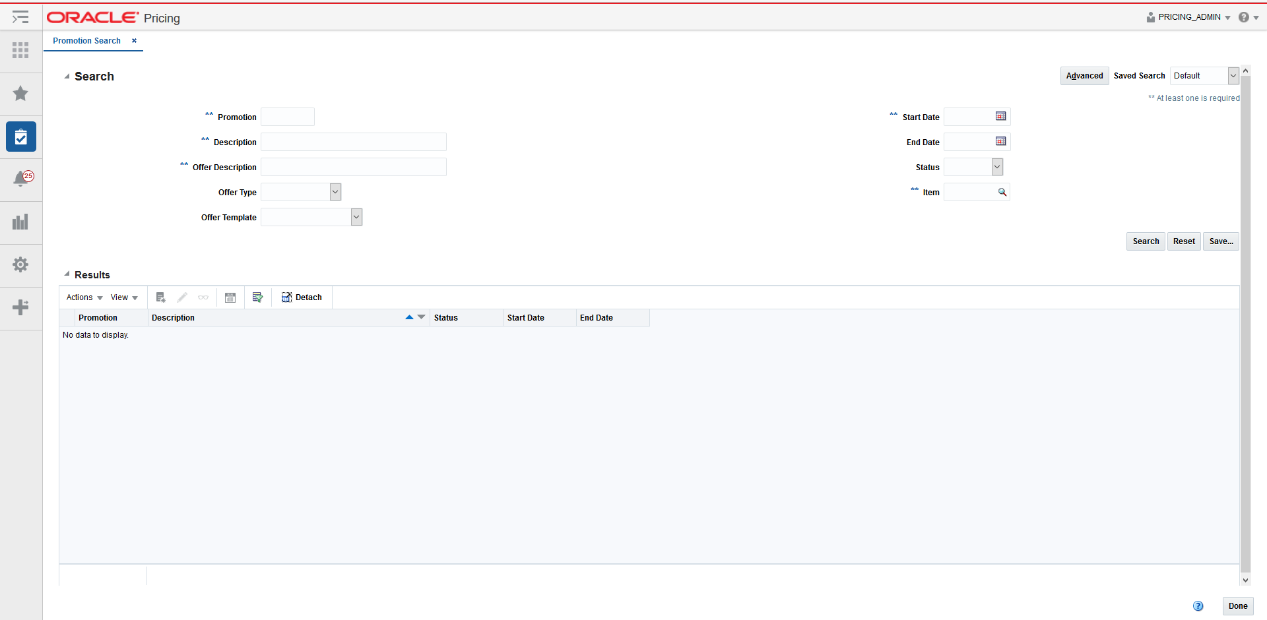Click the Search button
The image size is (1267, 620).
click(1146, 241)
